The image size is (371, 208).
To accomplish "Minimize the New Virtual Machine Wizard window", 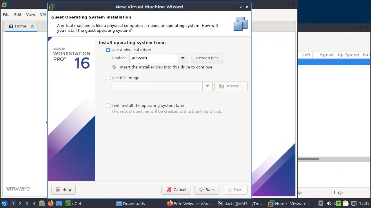I will 235,7.
